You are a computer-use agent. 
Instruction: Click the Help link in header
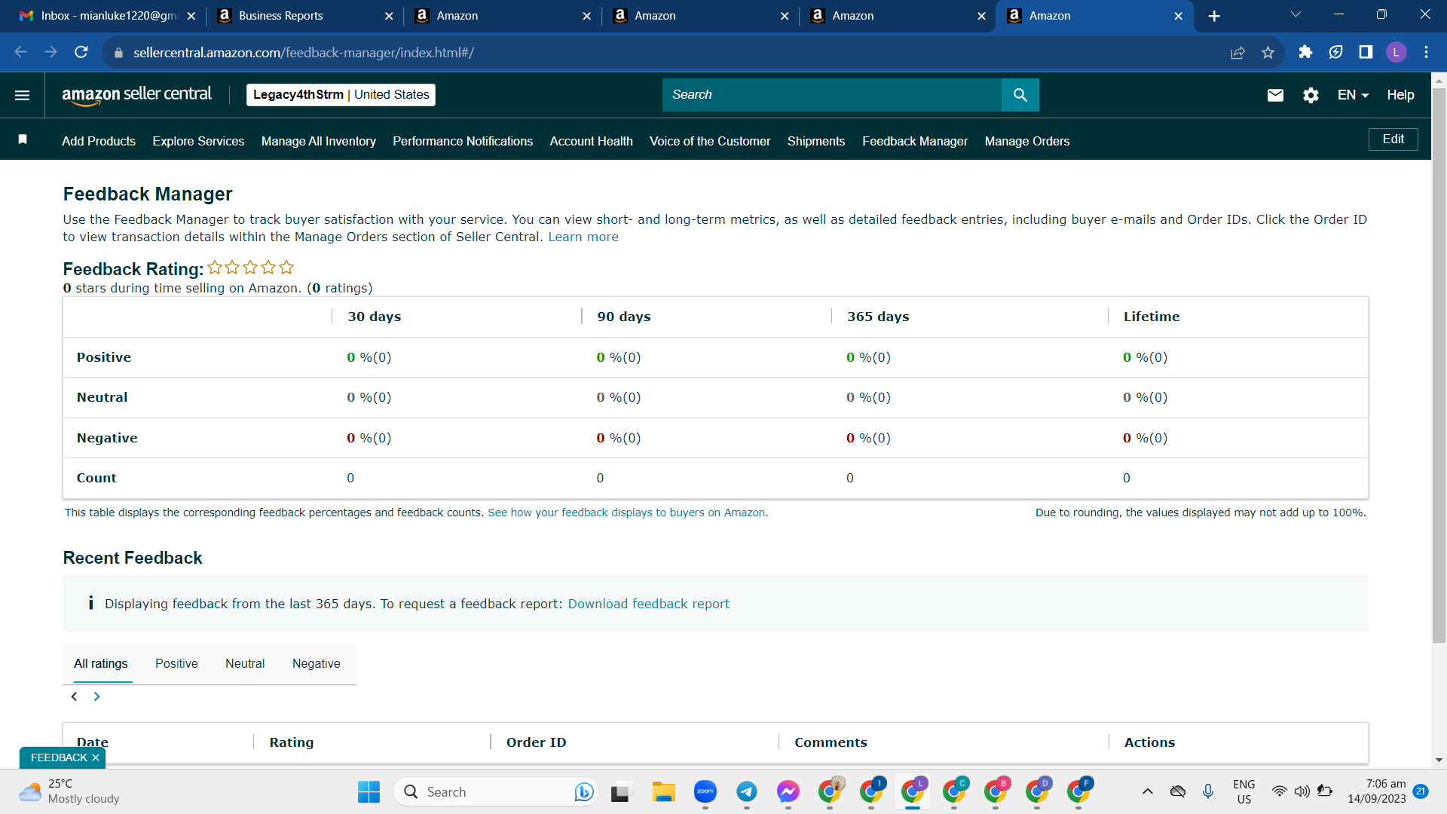[1400, 95]
